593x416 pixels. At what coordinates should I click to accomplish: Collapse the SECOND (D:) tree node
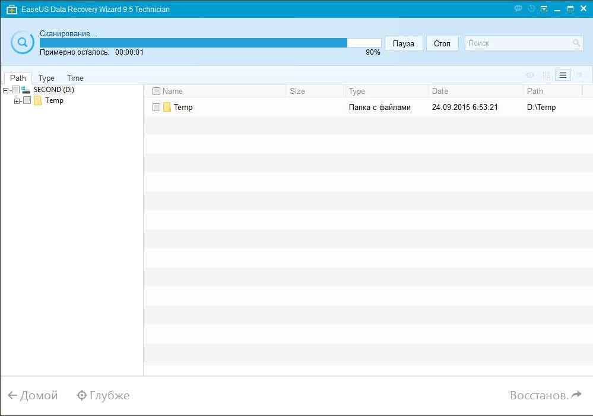tap(5, 90)
